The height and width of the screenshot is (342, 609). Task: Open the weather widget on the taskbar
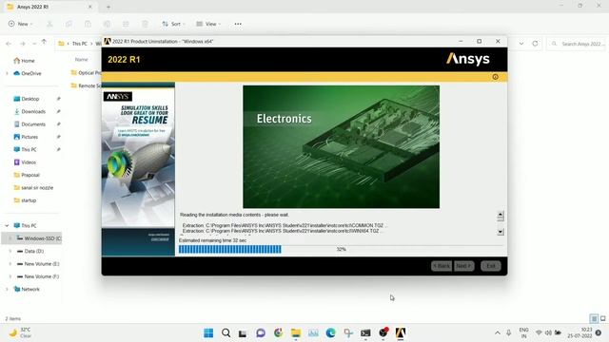point(20,332)
